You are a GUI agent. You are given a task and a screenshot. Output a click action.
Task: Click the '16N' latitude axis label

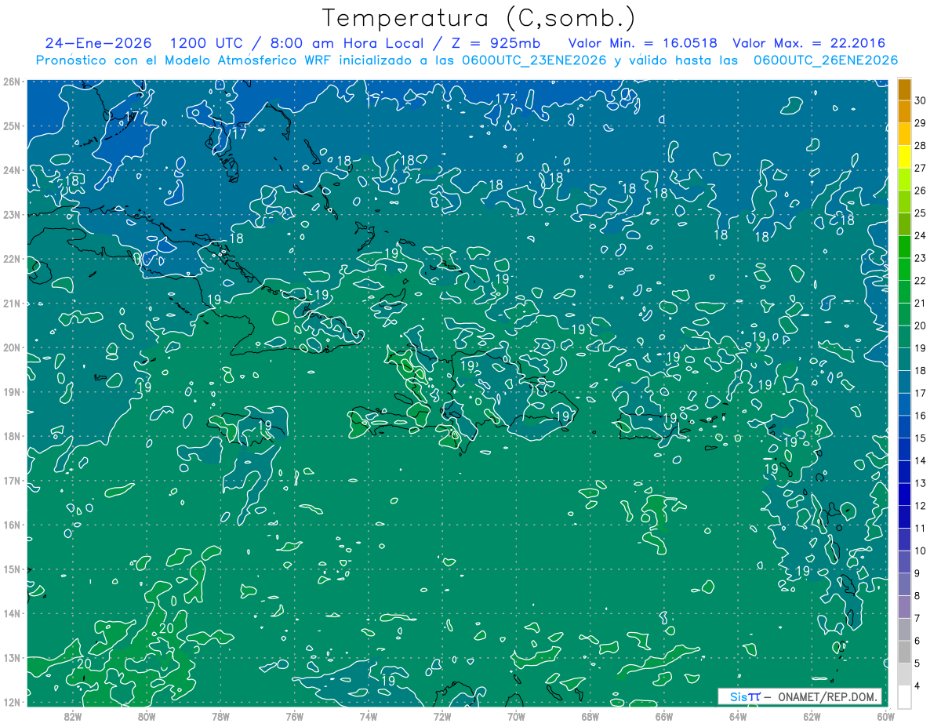(11, 525)
